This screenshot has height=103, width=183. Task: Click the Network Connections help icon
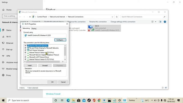tap(165, 22)
